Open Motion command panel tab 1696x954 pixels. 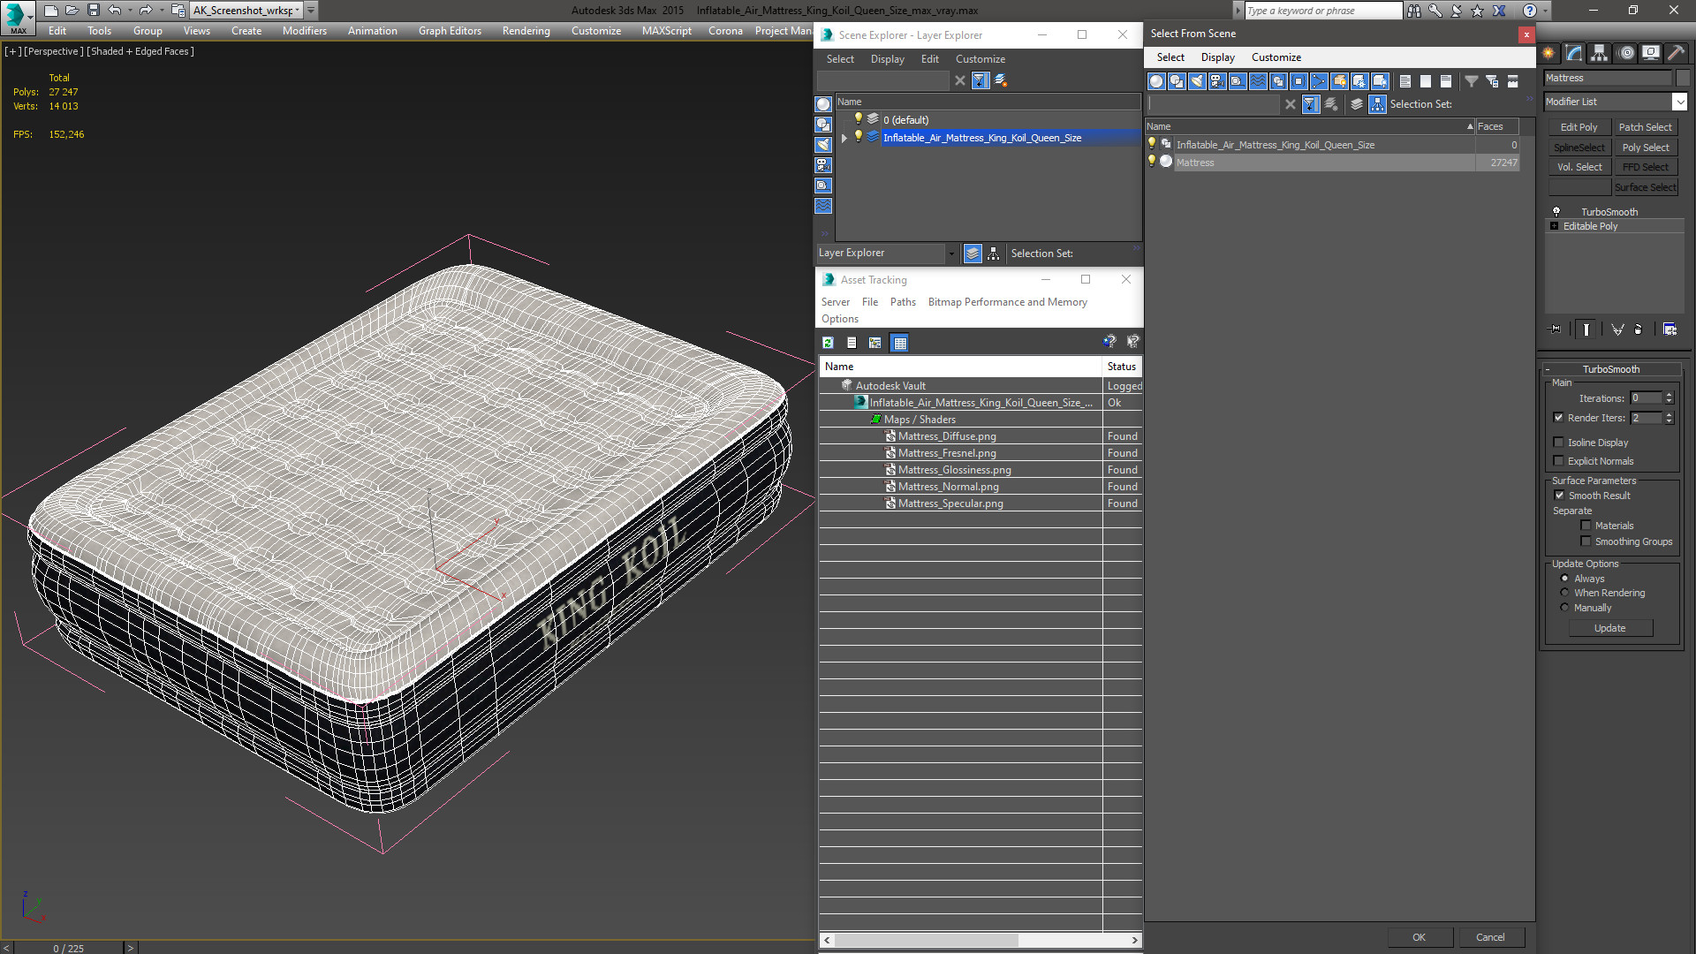coord(1625,53)
